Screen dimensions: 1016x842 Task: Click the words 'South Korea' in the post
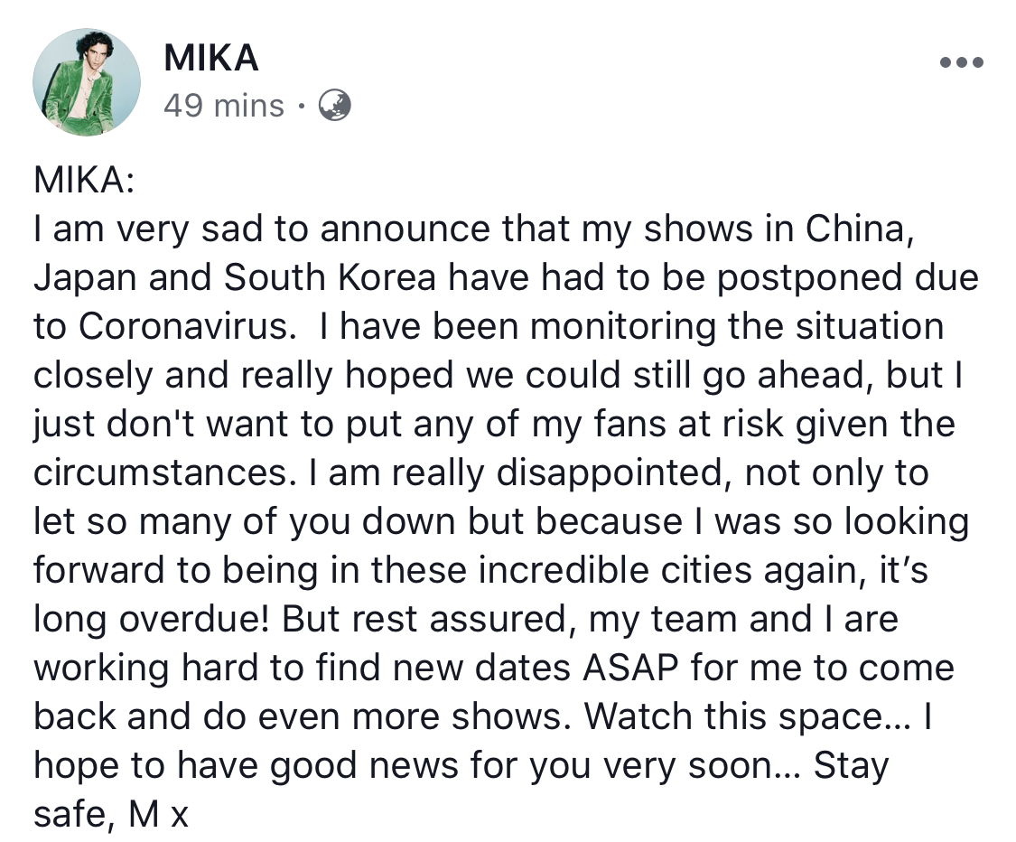[331, 277]
